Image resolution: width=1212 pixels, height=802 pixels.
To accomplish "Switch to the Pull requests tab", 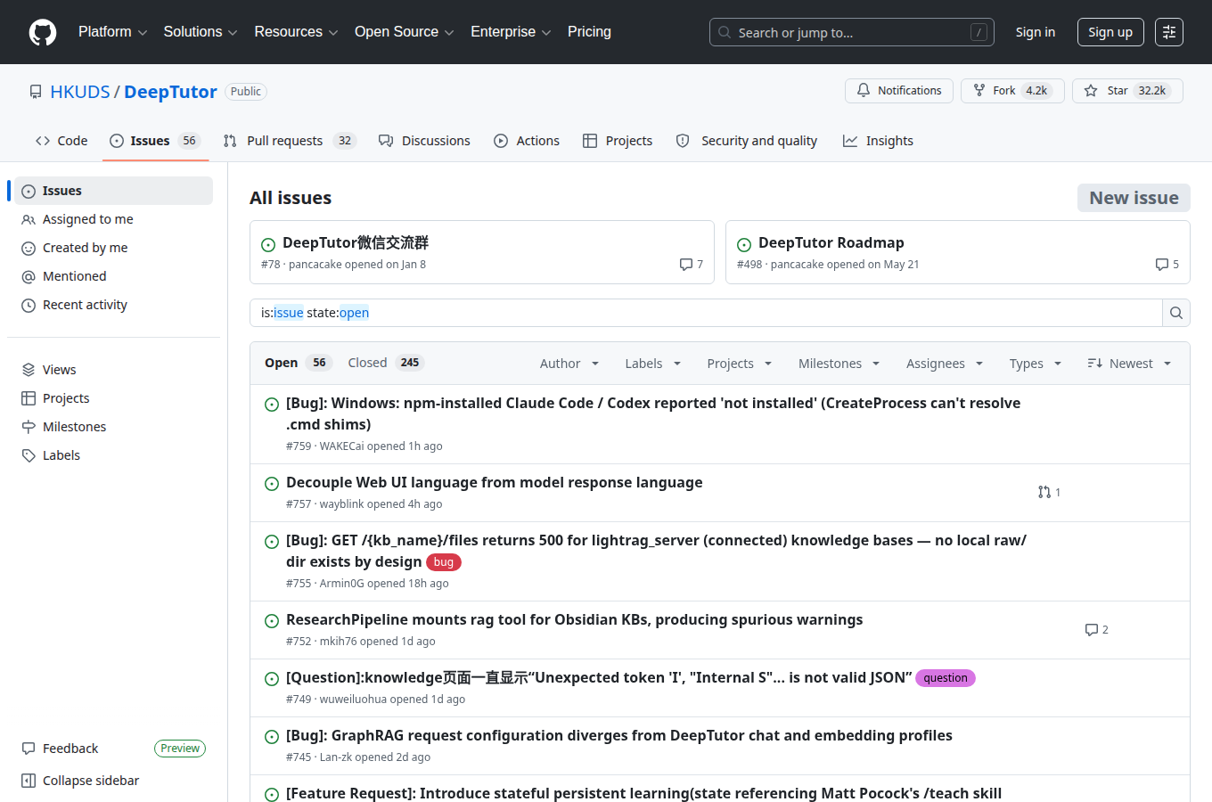I will coord(290,141).
